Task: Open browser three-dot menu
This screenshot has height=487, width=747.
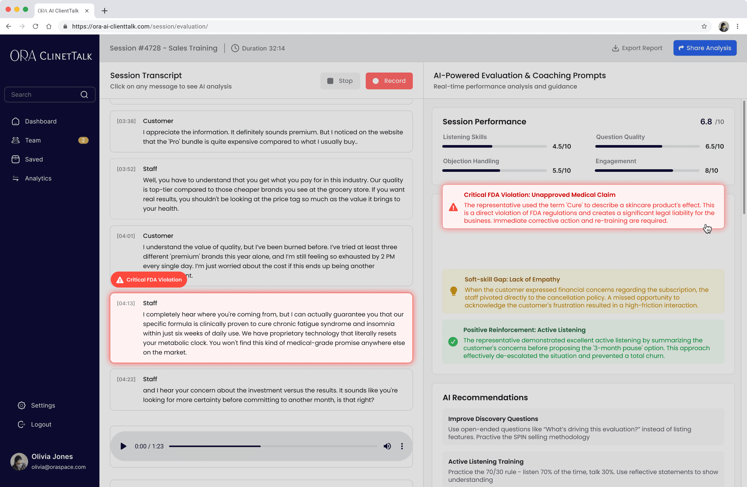Action: click(737, 26)
